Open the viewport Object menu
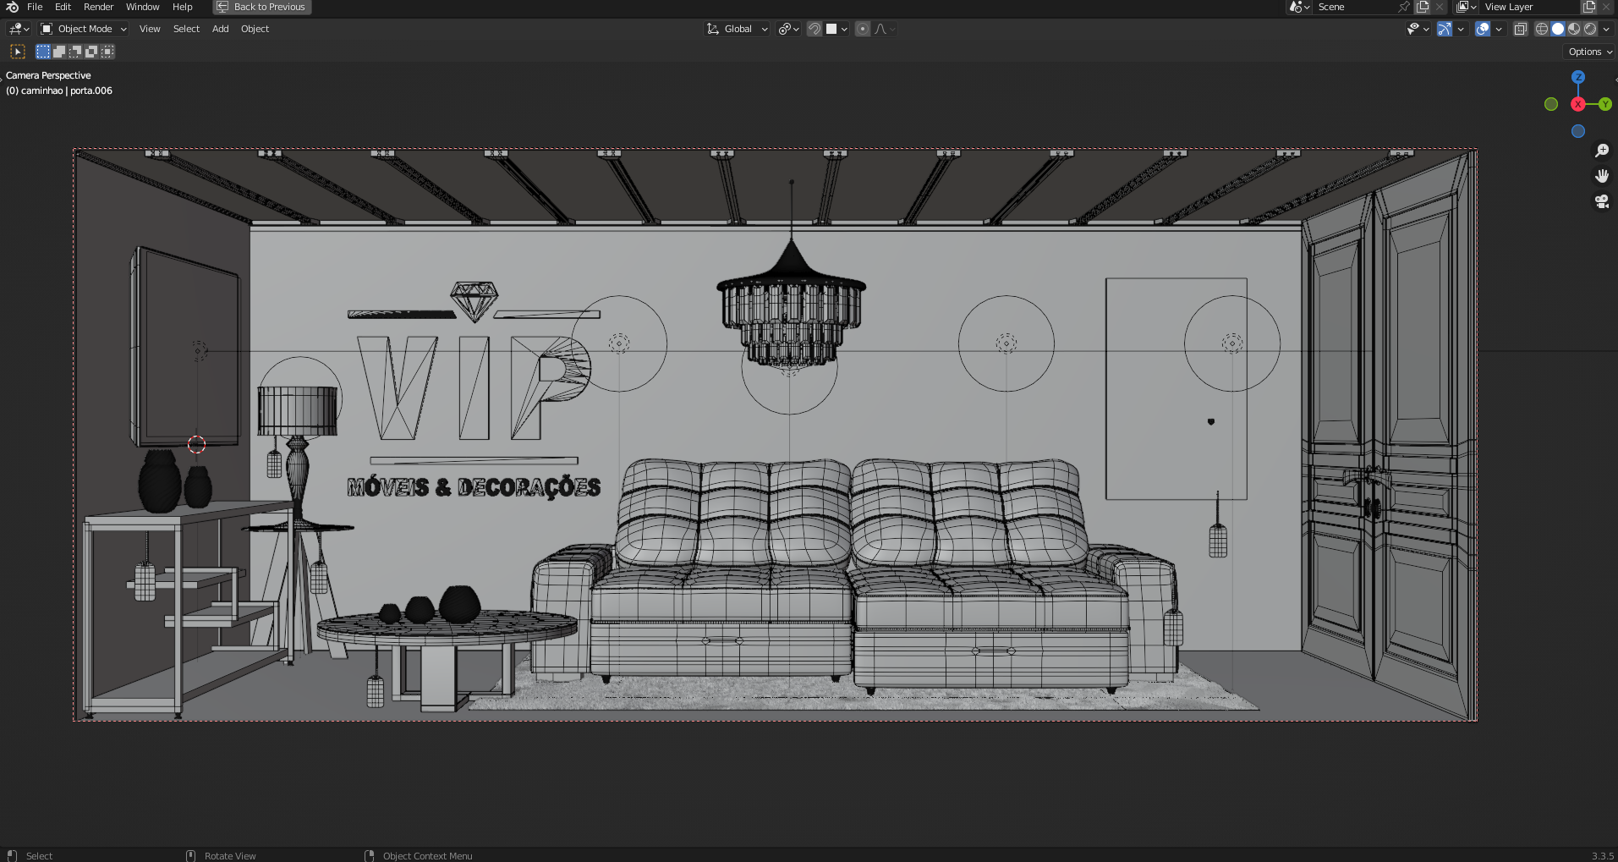 tap(255, 29)
